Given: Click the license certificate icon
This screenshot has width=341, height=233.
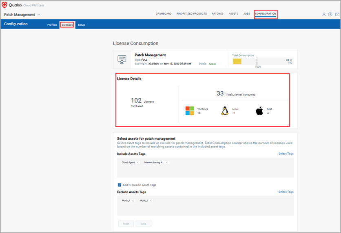Looking at the screenshot, I should click(x=122, y=59).
